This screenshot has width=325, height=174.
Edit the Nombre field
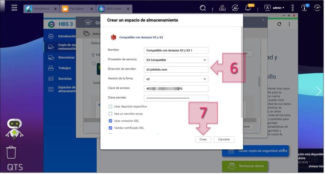(176, 50)
